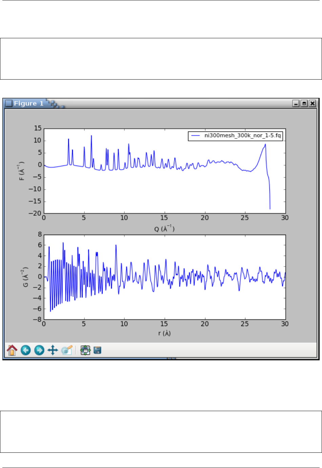
Task: Minimize the Figure 1 window
Action: coord(296,103)
